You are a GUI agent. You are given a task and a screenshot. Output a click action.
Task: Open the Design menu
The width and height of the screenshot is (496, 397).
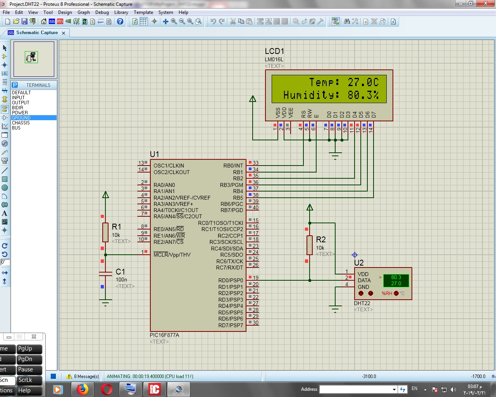point(65,12)
